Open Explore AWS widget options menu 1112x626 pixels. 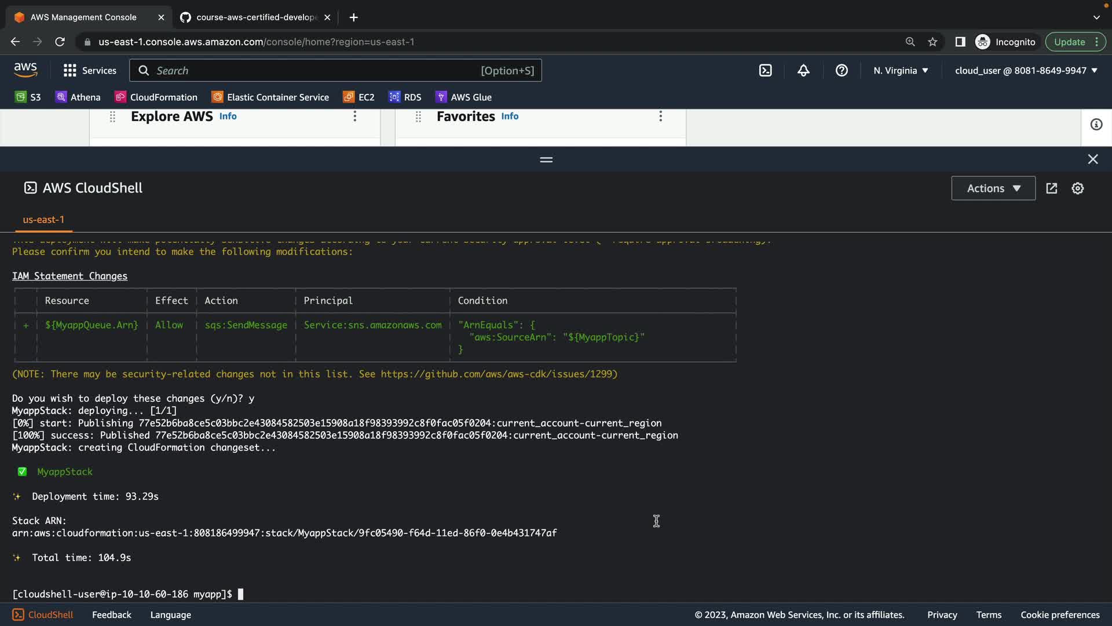point(355,116)
